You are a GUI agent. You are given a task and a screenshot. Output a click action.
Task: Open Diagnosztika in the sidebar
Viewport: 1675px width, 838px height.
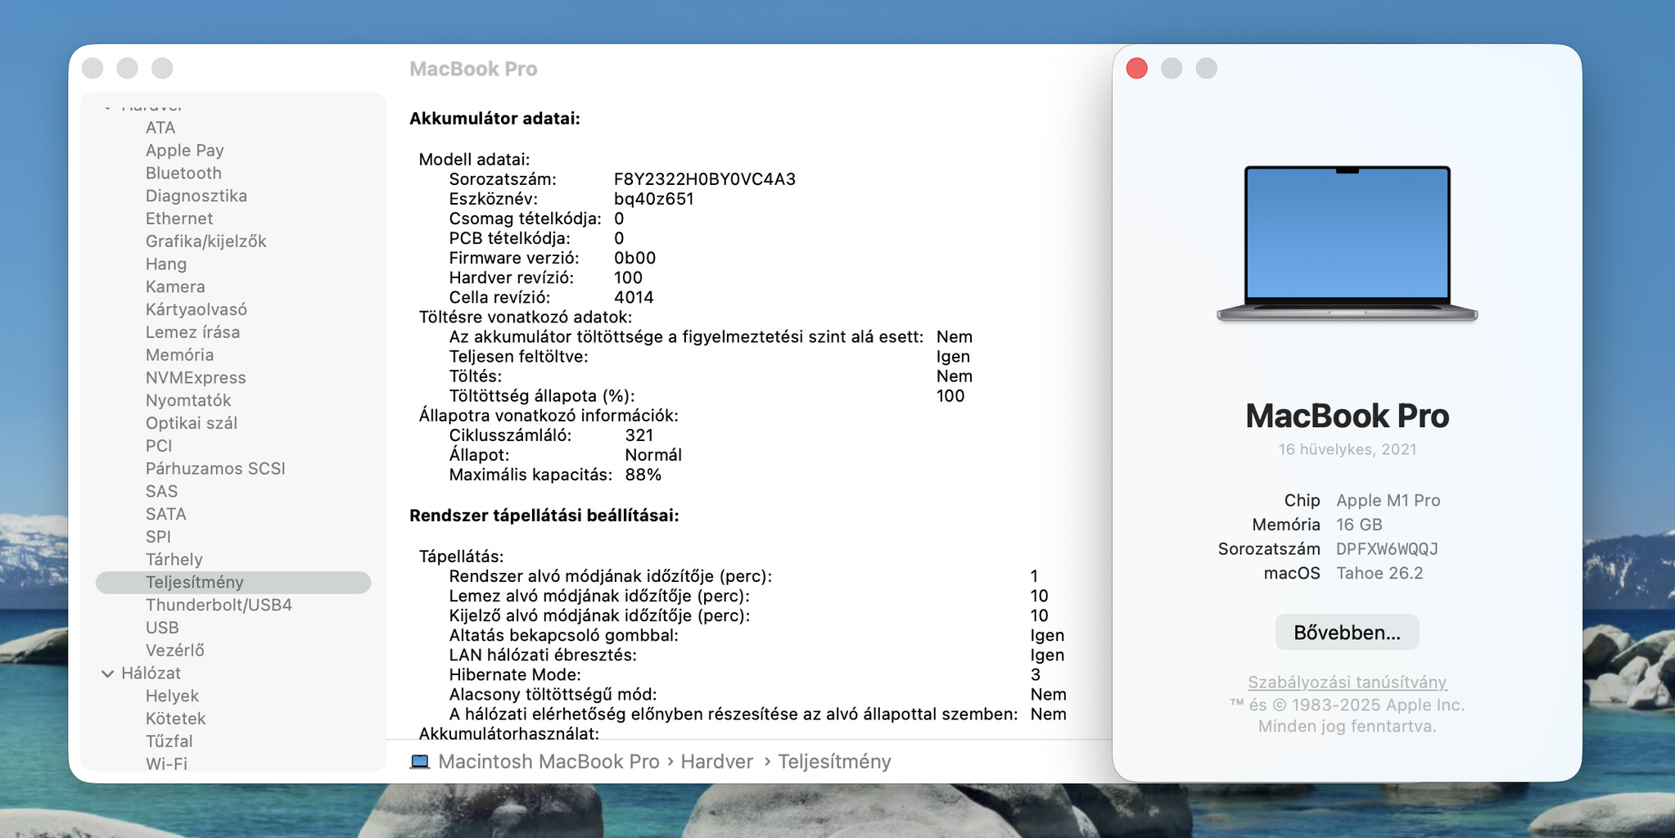[x=196, y=196]
